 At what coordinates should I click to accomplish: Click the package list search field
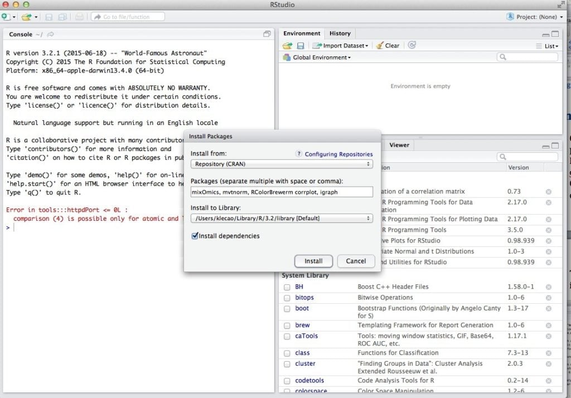click(528, 157)
